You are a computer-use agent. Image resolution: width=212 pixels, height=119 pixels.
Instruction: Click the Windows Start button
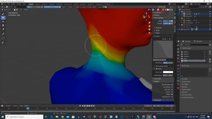2,117
